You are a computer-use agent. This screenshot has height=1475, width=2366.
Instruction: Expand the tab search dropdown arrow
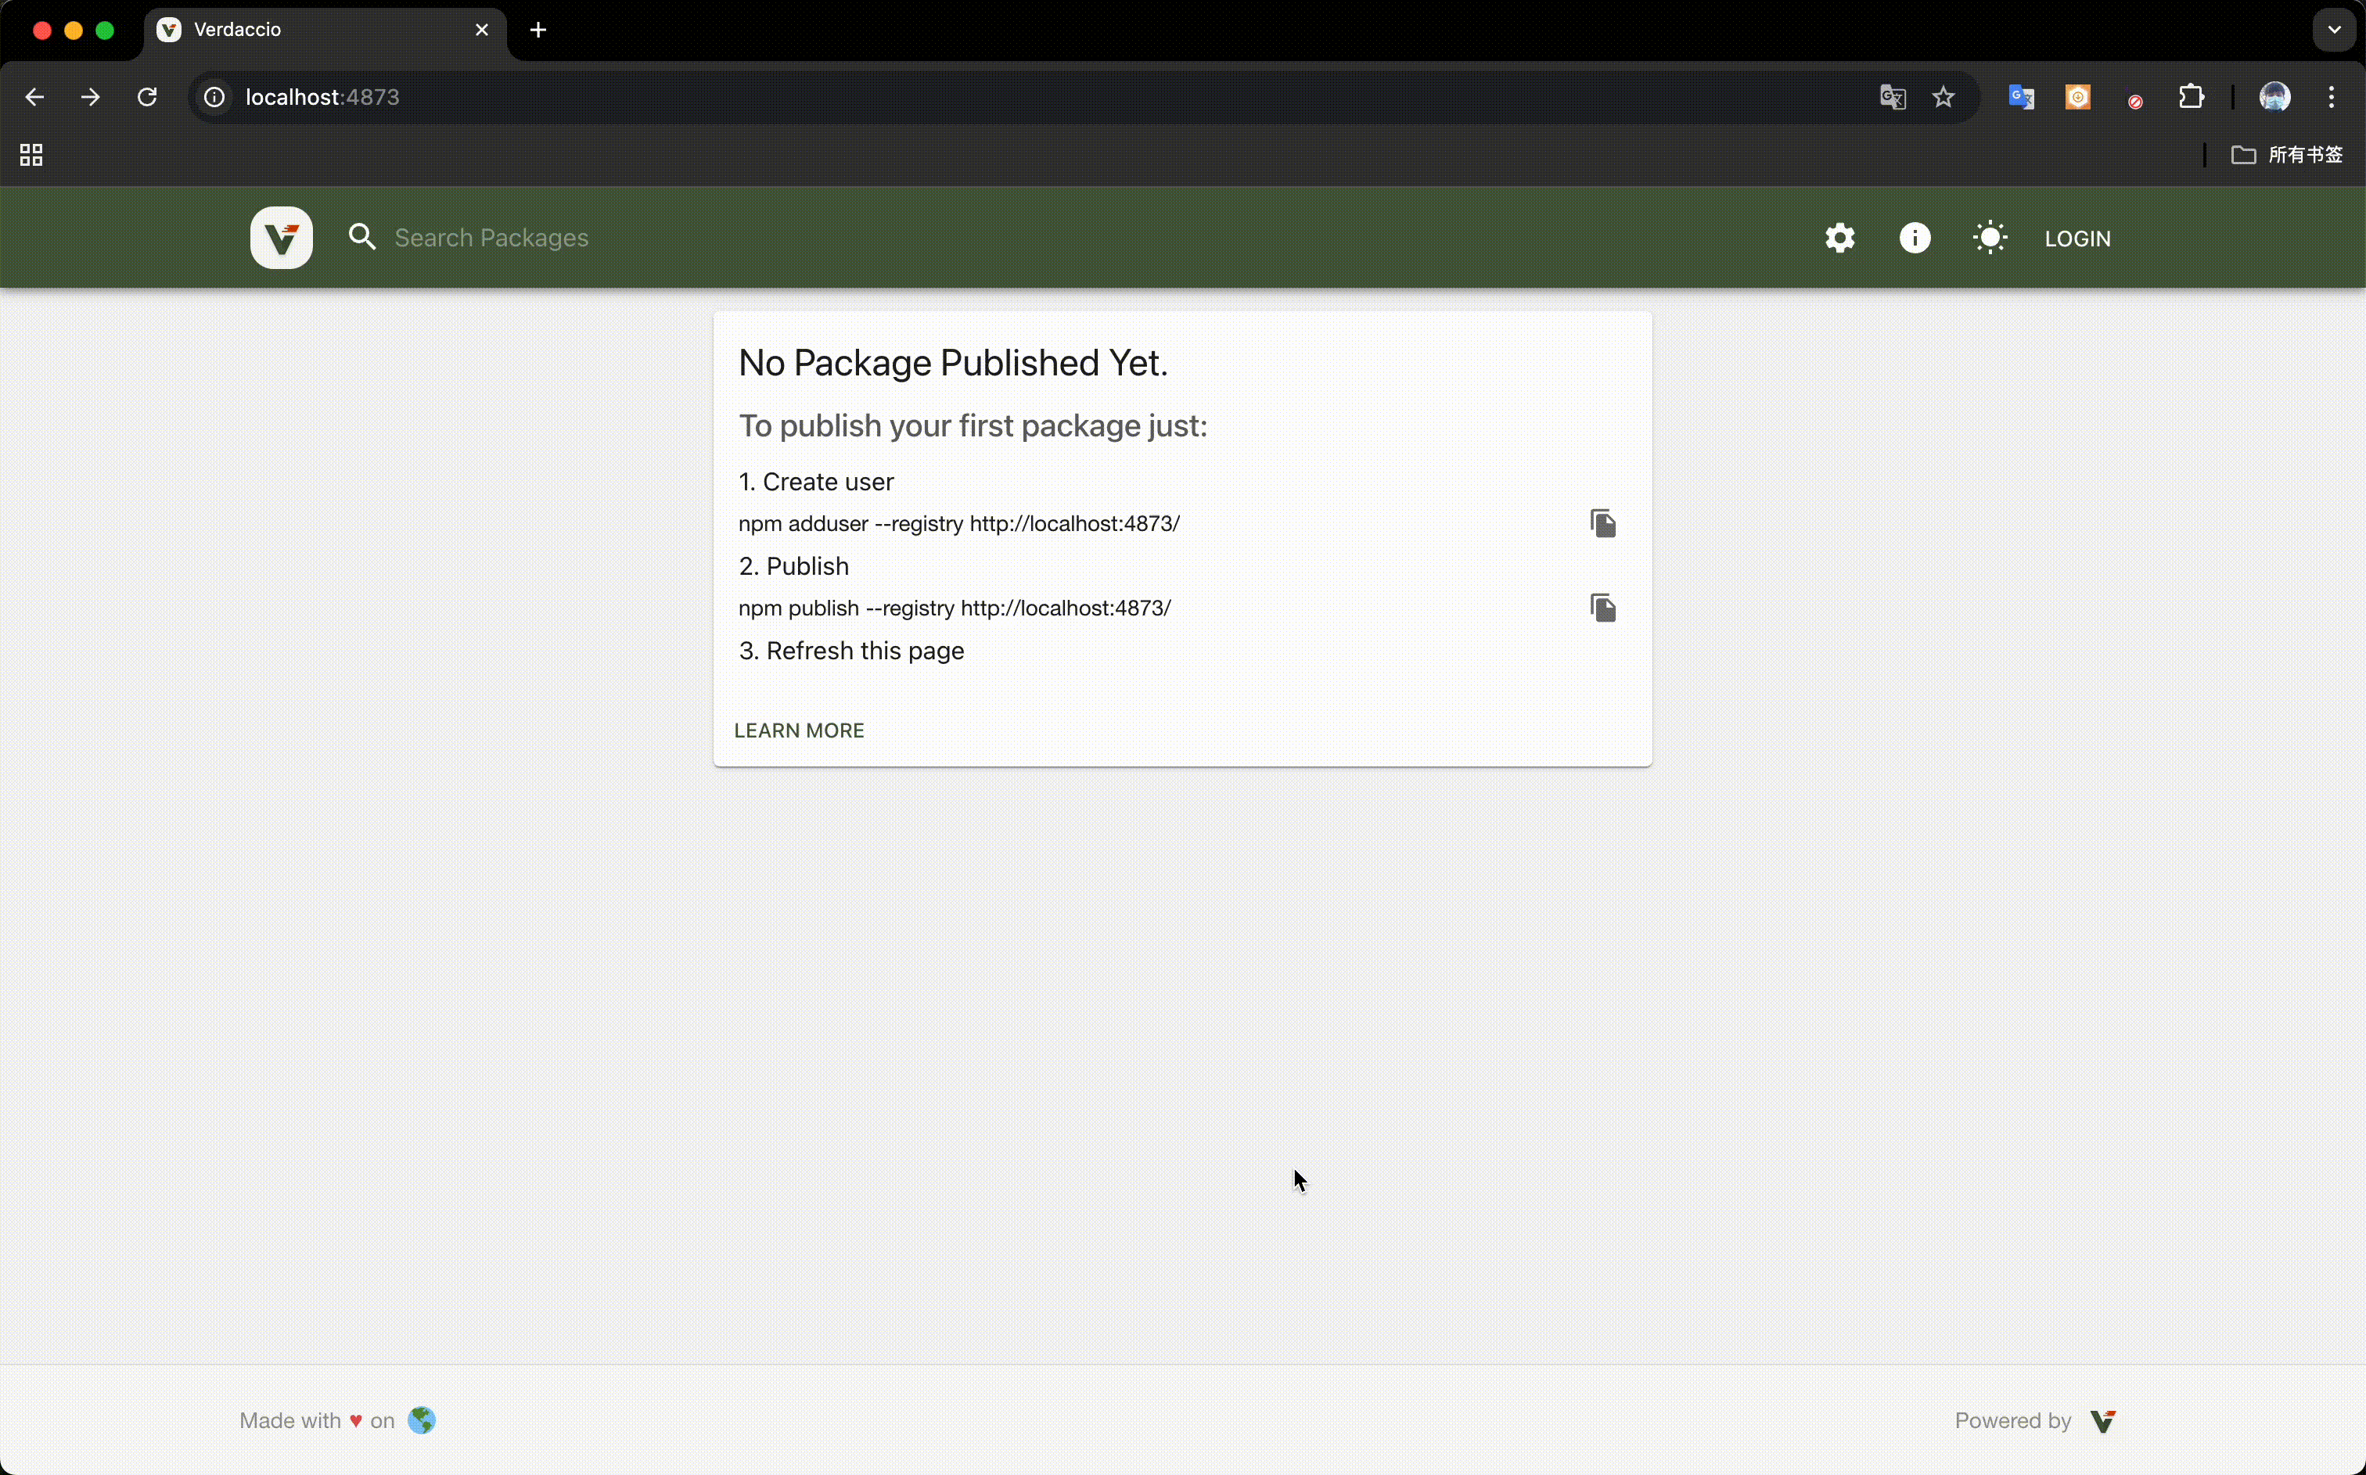2334,31
